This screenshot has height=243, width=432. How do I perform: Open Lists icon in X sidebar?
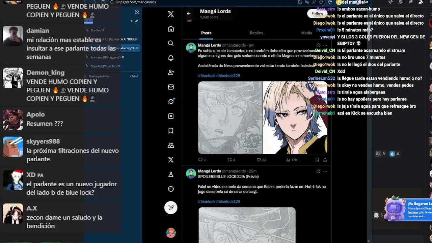pos(171,116)
